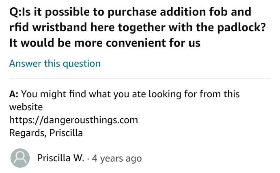This screenshot has width=280, height=173.
Task: Click 'It would be more convenient for us' line
Action: (105, 43)
